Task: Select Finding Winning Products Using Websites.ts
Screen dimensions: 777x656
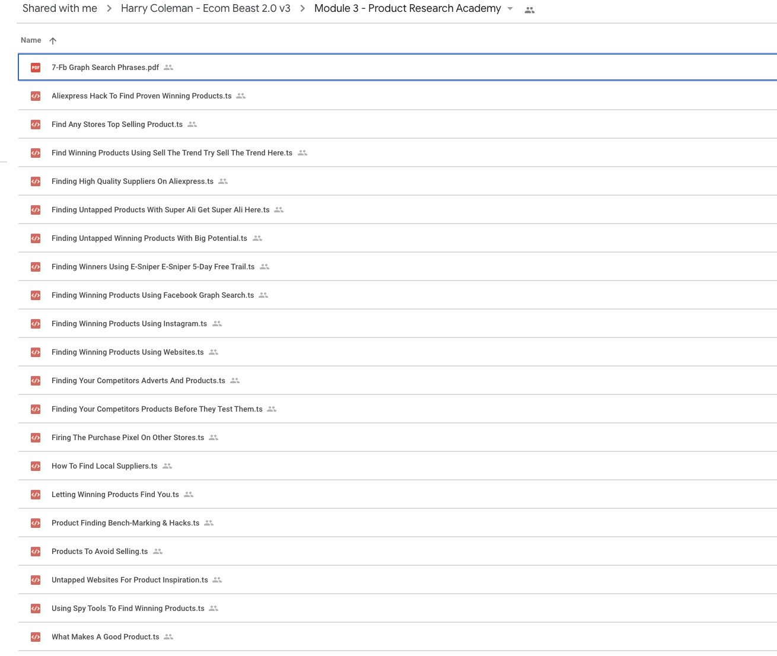Action: pyautogui.click(x=397, y=352)
